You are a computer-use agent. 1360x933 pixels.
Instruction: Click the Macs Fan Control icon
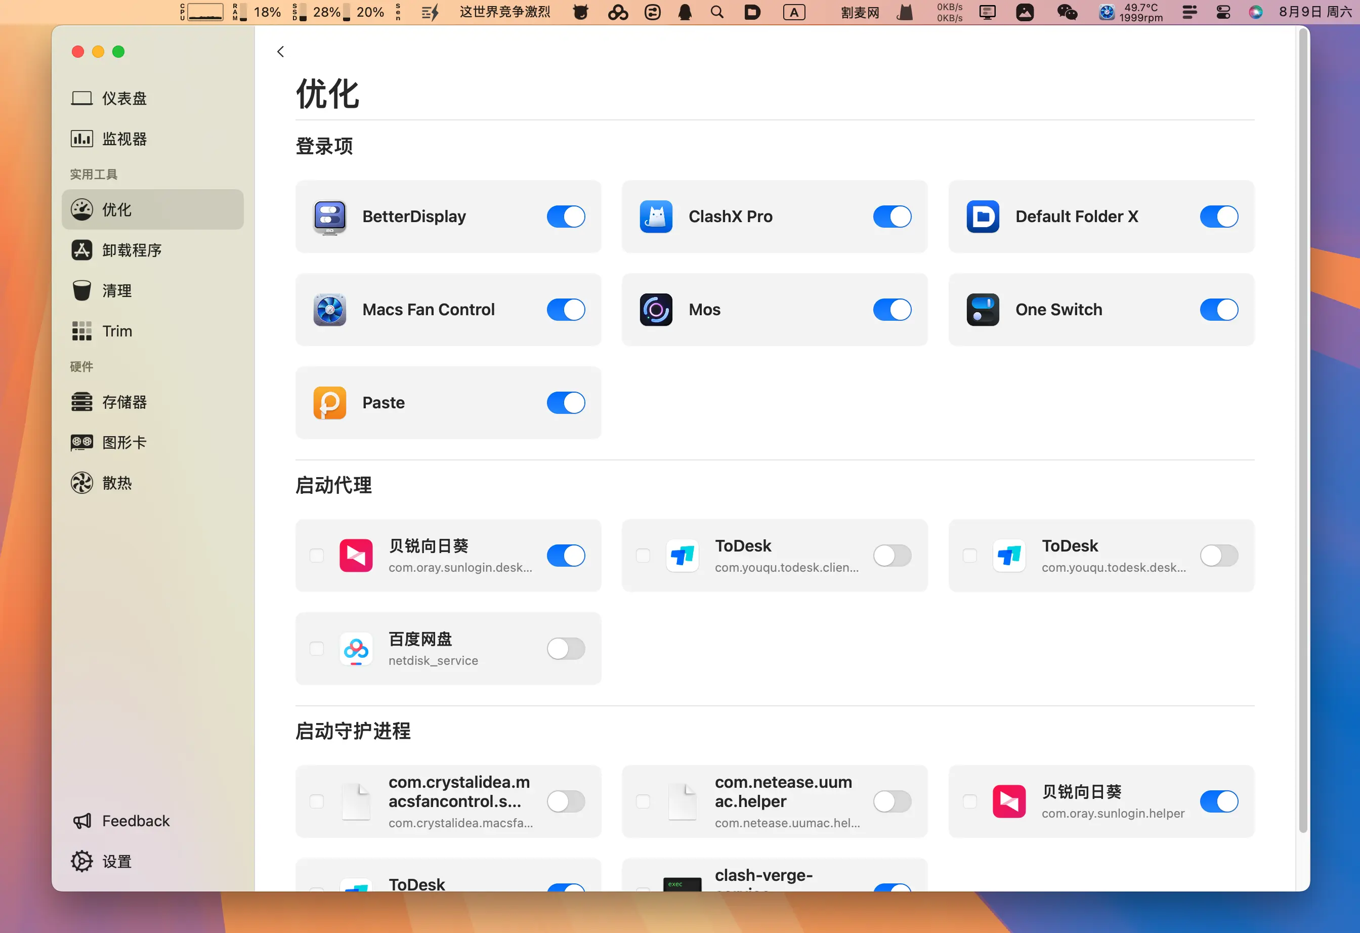click(x=329, y=310)
